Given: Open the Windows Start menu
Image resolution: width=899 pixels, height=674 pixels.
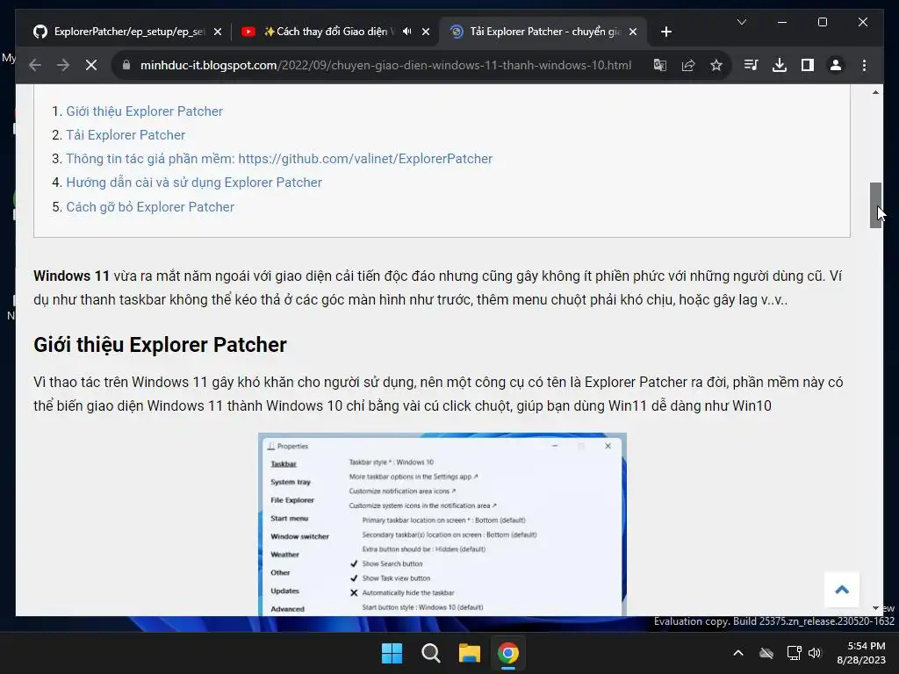Looking at the screenshot, I should click(x=392, y=653).
